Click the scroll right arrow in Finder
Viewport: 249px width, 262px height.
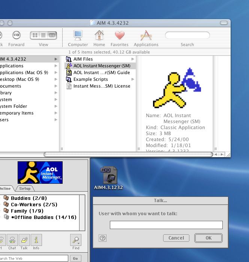(x=222, y=154)
